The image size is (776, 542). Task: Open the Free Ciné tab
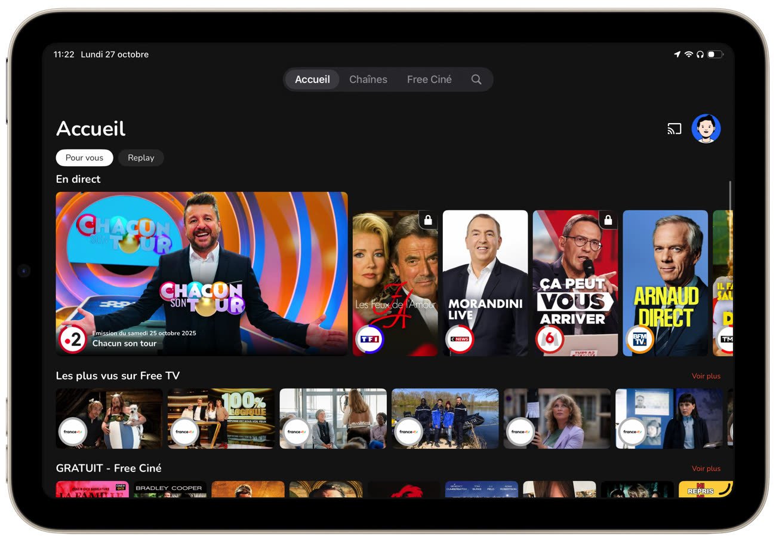[x=429, y=79]
